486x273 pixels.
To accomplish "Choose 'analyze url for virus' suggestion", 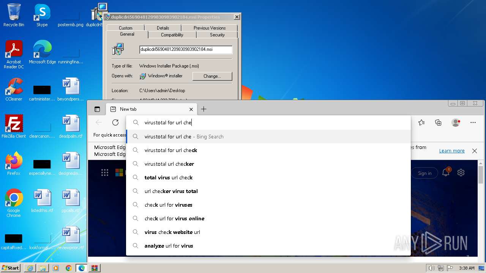I will point(268,246).
